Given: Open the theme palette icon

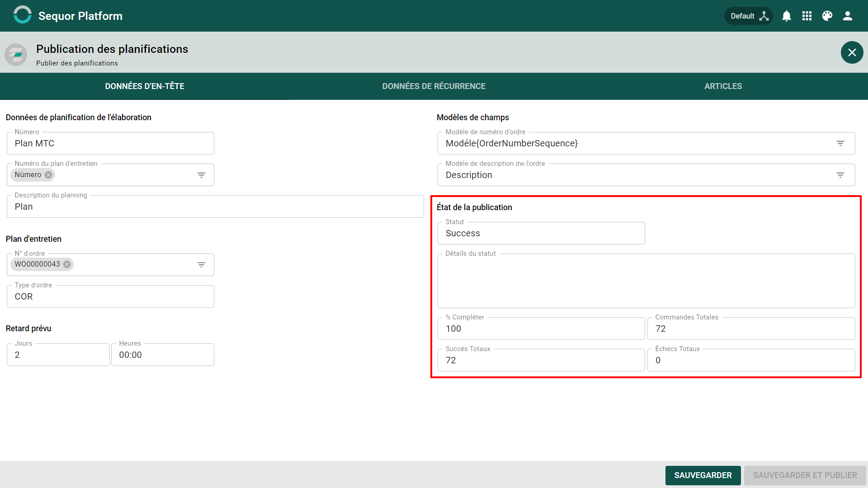Looking at the screenshot, I should pyautogui.click(x=827, y=16).
